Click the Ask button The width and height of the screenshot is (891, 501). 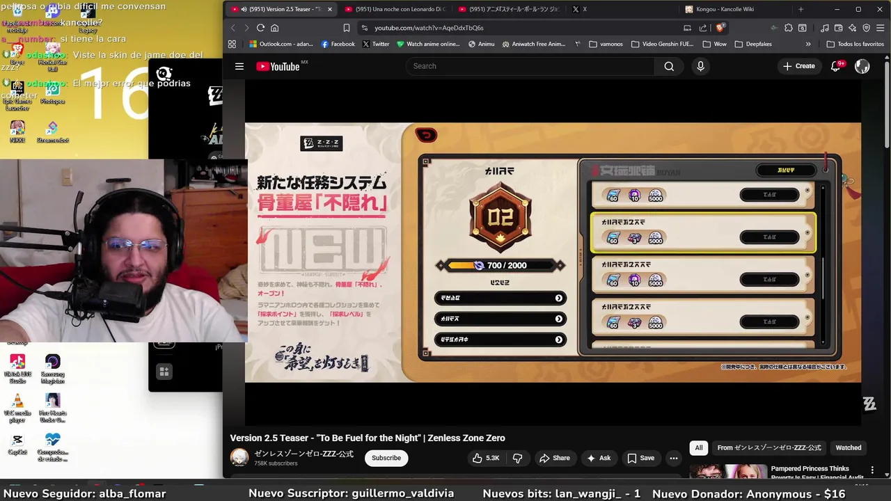(x=598, y=458)
